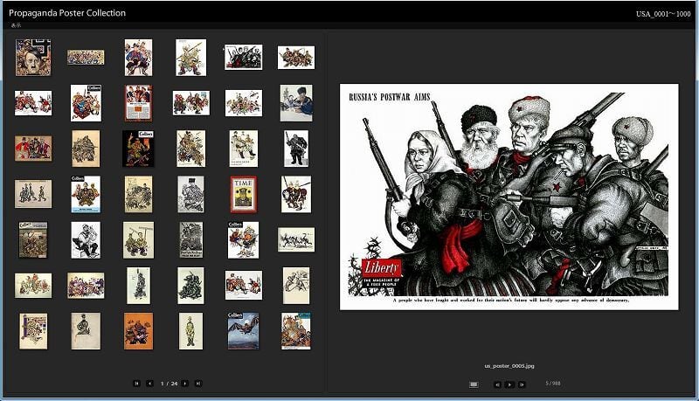Select the black-and-white seated figure thumbnail
Screen dimensions: 699x401
click(86, 239)
